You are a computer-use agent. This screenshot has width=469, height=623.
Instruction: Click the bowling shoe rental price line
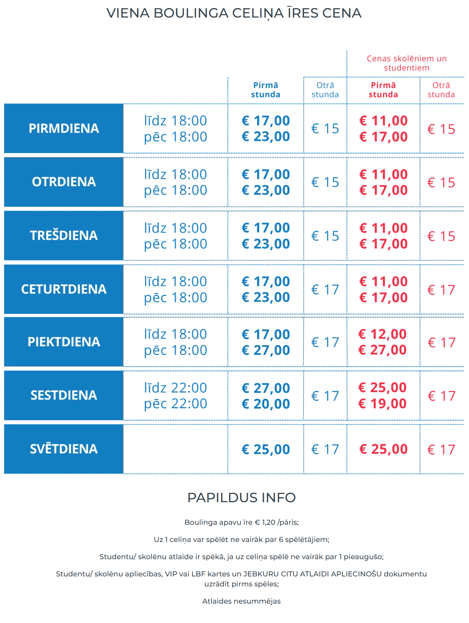click(x=241, y=522)
